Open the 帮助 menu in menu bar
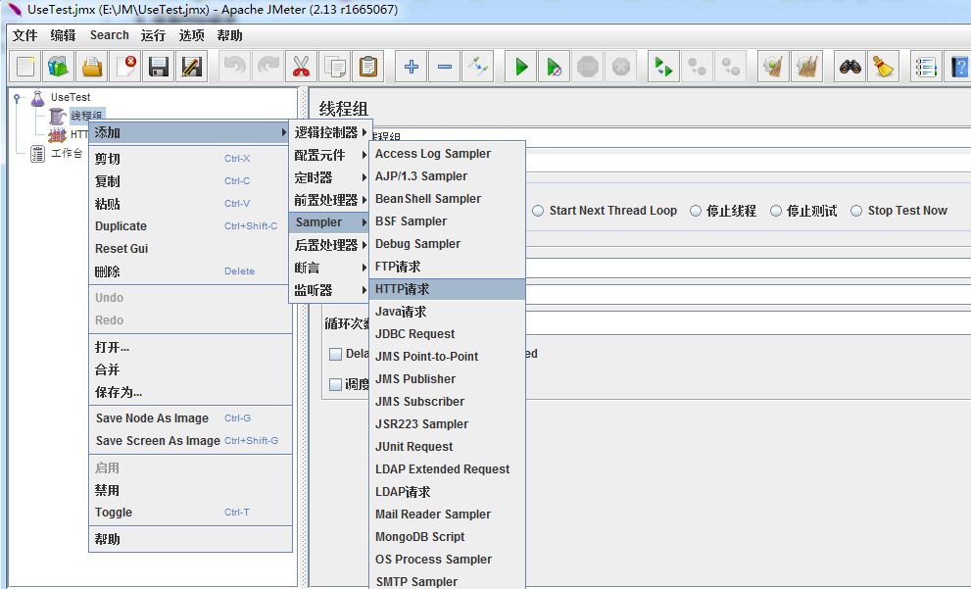Screen dimensions: 971x589 [229, 35]
